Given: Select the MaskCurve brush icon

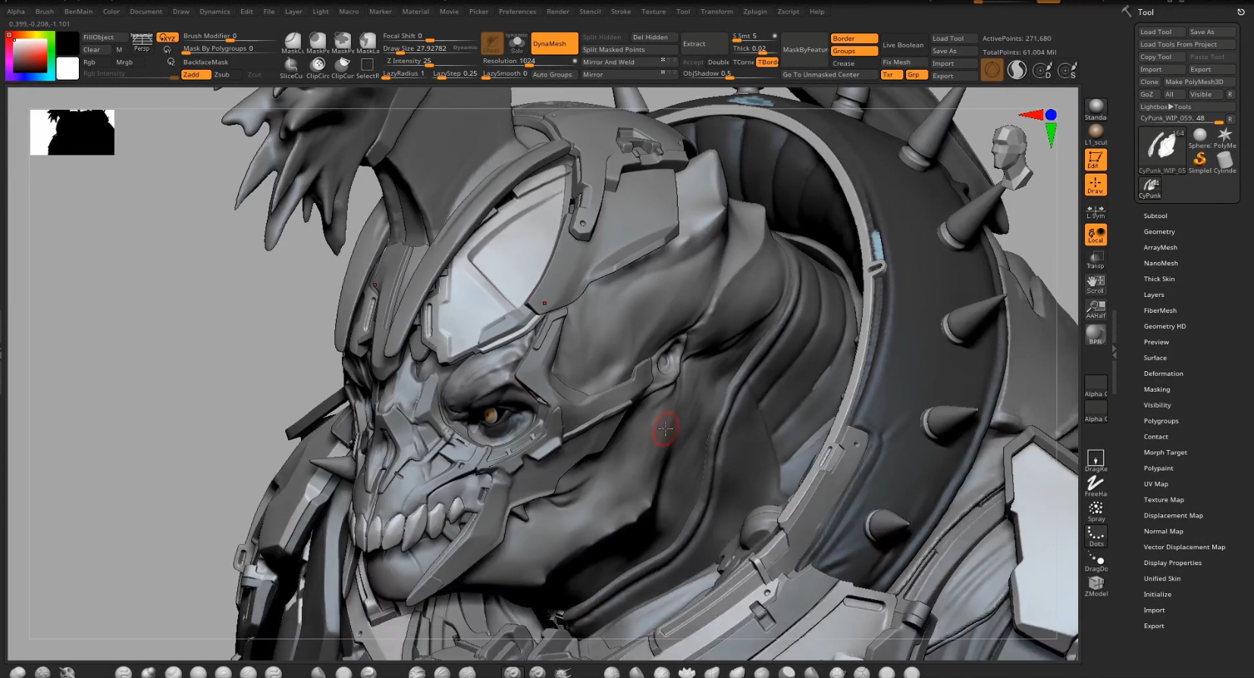Looking at the screenshot, I should [292, 42].
